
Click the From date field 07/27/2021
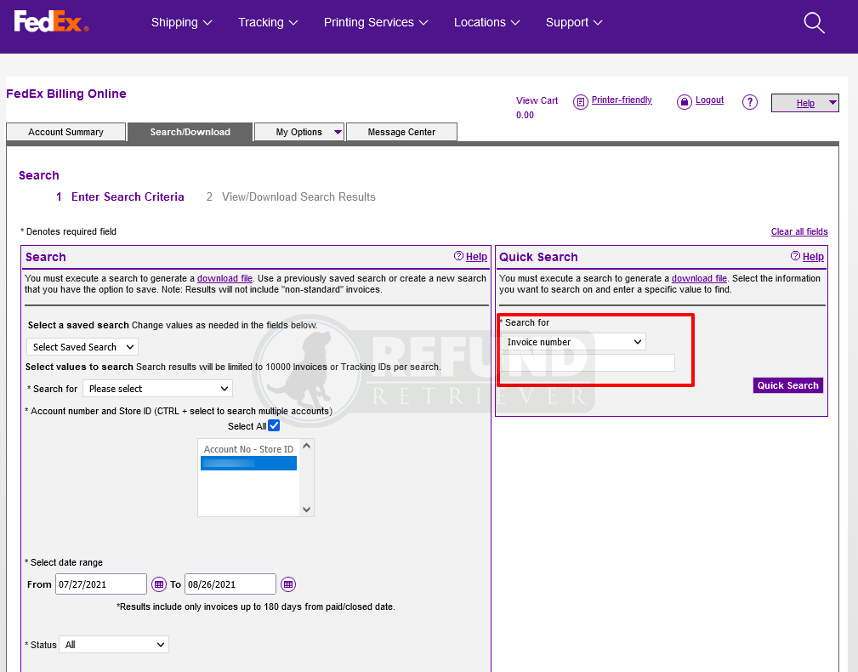101,584
